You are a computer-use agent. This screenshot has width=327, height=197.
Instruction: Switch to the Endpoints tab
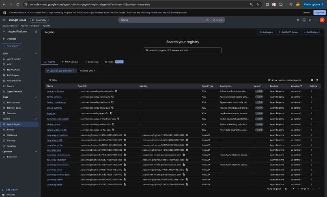92,62
